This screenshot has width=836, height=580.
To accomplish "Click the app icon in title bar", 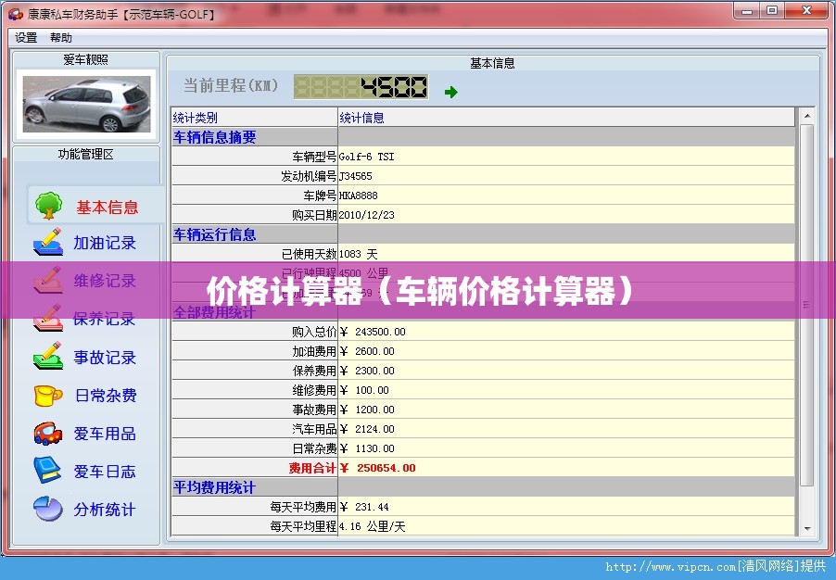I will tap(15, 13).
